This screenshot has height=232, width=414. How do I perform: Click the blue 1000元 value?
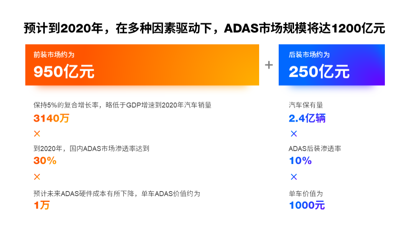(x=307, y=205)
